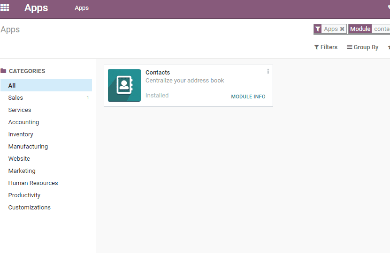Image resolution: width=390 pixels, height=253 pixels.
Task: Click the Contacts app address book icon
Action: [x=124, y=85]
